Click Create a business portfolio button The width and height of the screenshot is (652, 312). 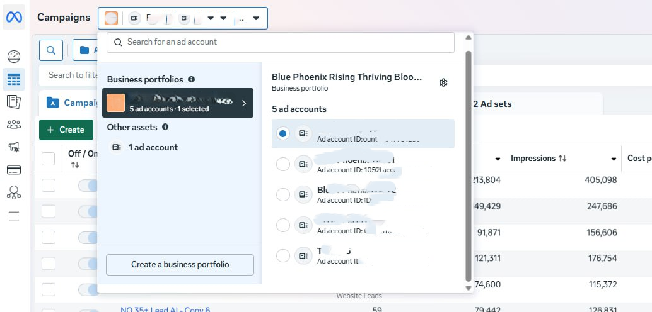(x=180, y=265)
